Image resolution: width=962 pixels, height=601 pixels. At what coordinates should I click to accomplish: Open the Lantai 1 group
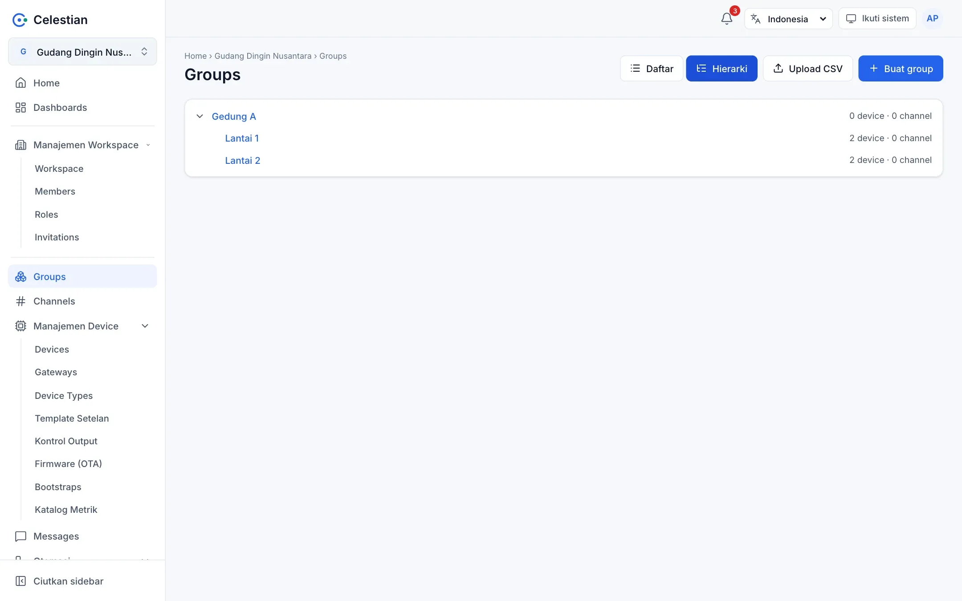pos(242,138)
